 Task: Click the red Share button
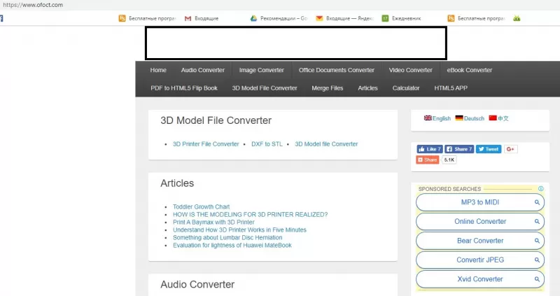click(x=428, y=160)
